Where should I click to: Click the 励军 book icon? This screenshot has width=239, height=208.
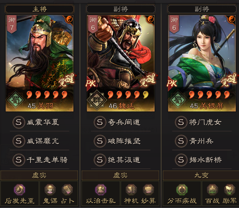click(x=230, y=190)
